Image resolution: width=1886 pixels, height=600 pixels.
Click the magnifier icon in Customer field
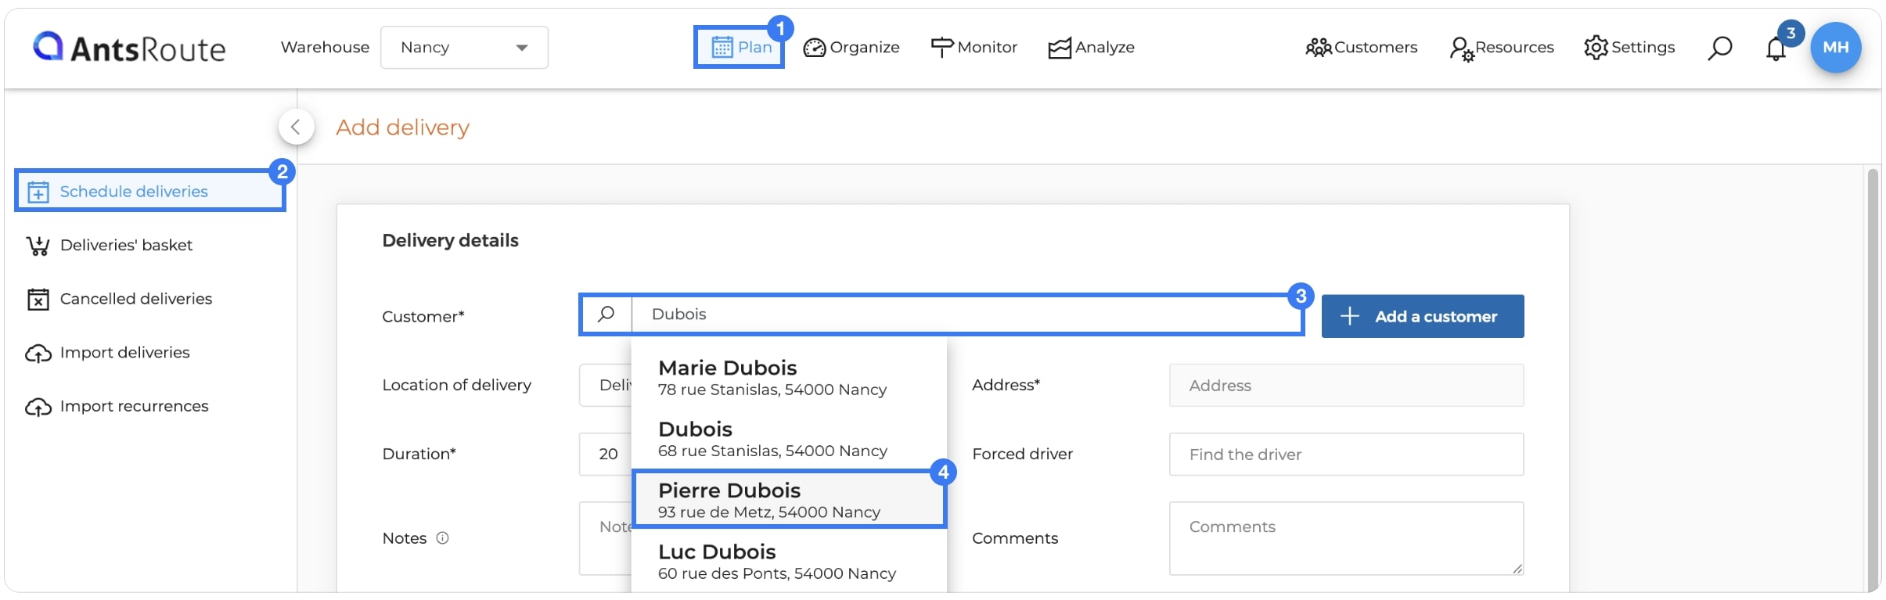[606, 314]
